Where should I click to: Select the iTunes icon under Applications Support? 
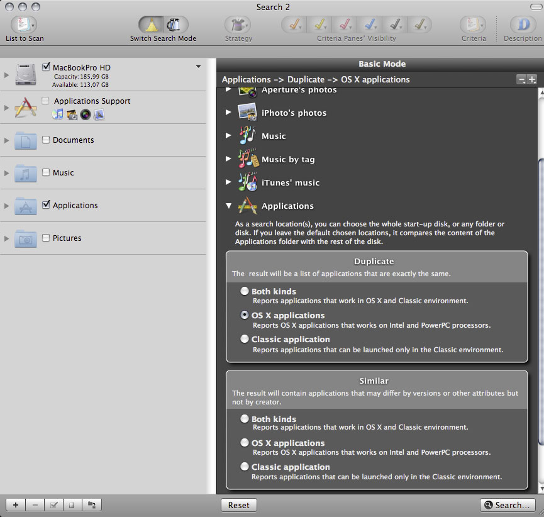pyautogui.click(x=58, y=114)
